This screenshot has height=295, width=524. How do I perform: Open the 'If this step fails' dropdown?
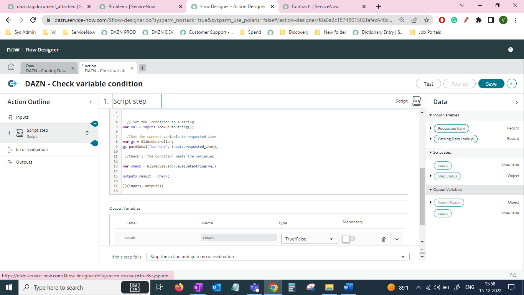278,257
